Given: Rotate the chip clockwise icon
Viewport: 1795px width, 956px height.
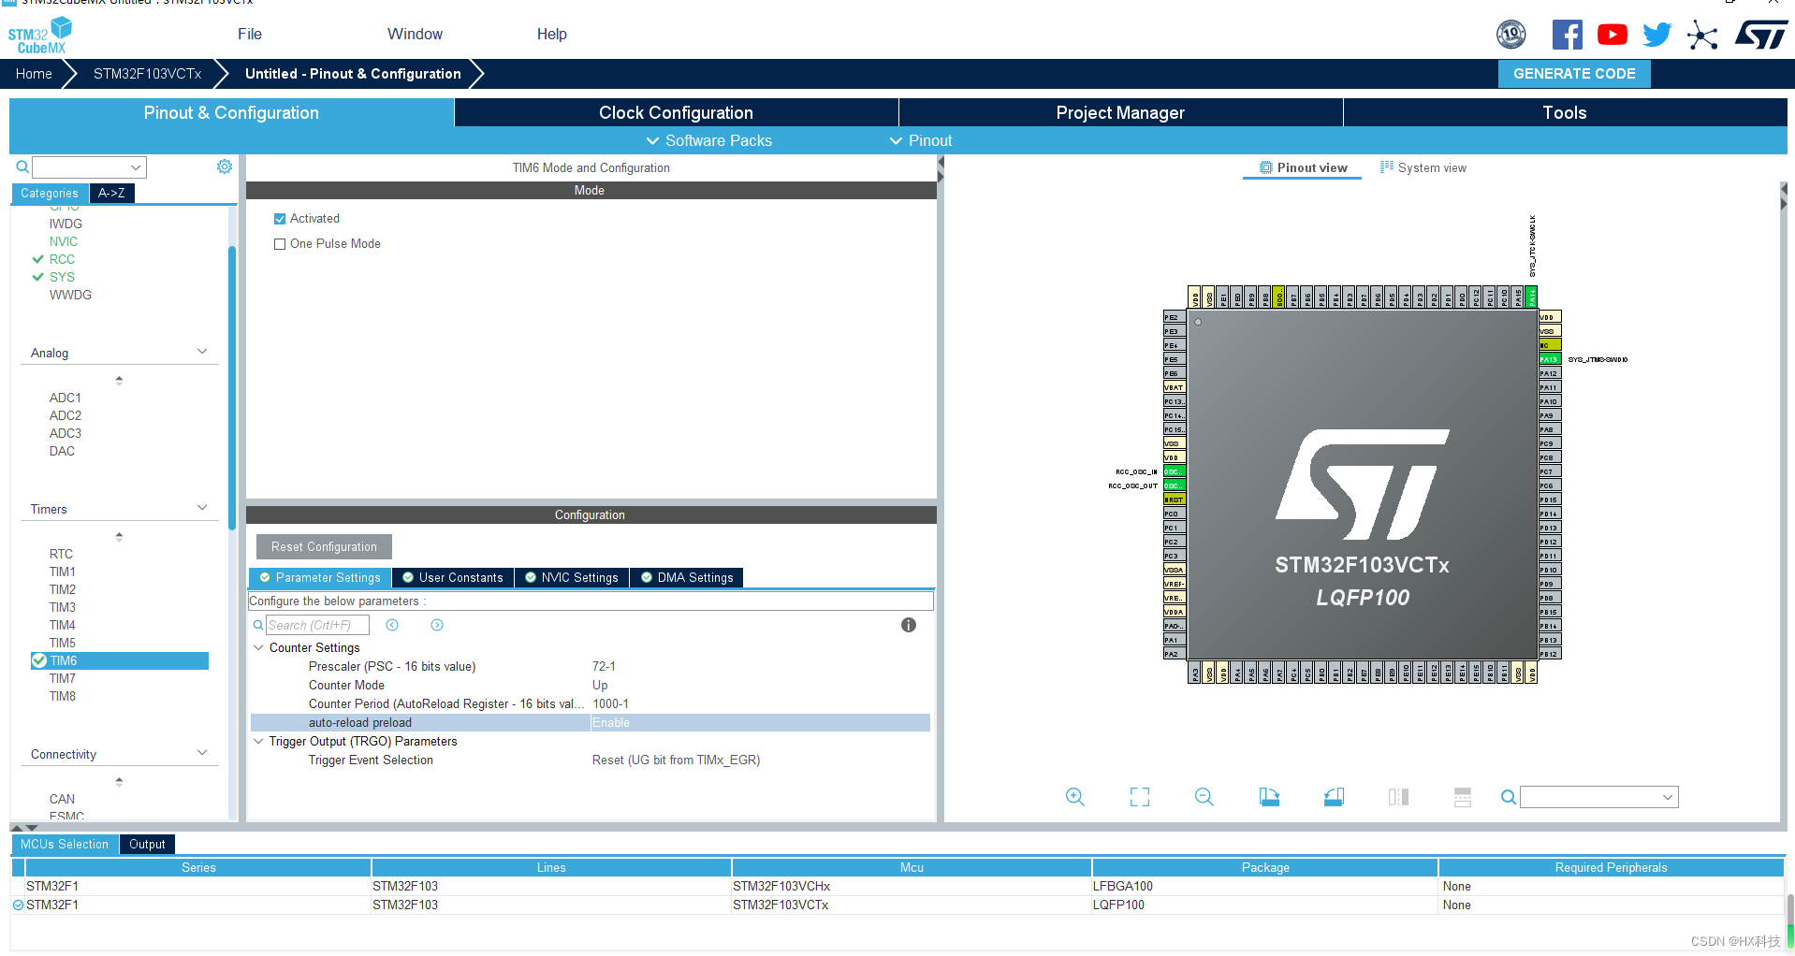Looking at the screenshot, I should [x=1269, y=797].
